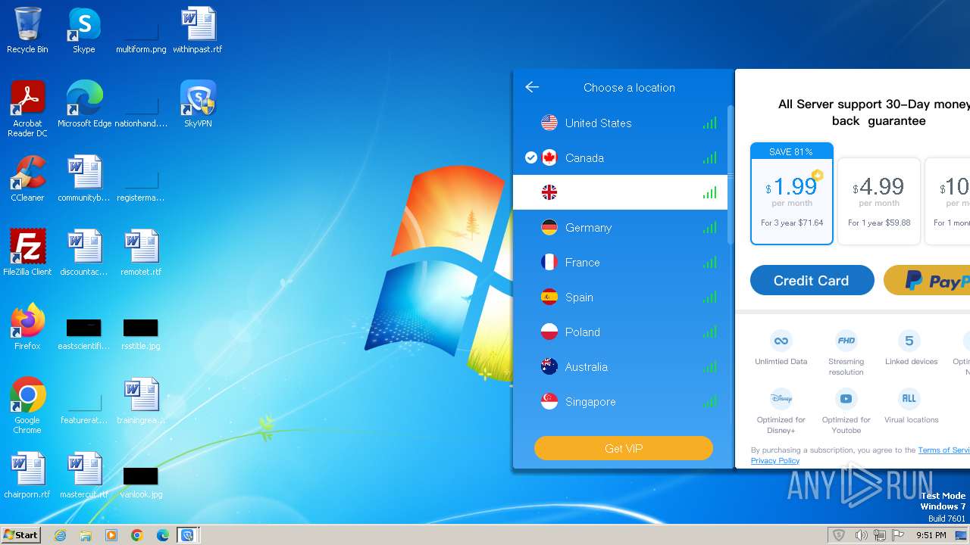Viewport: 970px width, 545px height.
Task: Click the SkyVPN taskbar button
Action: 187,535
